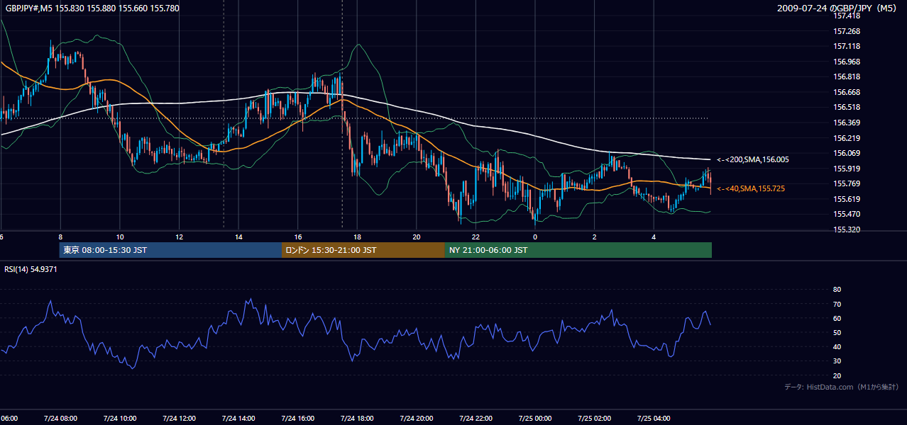The width and height of the screenshot is (907, 425).
Task: Click price axis label 156.668
Action: (846, 92)
